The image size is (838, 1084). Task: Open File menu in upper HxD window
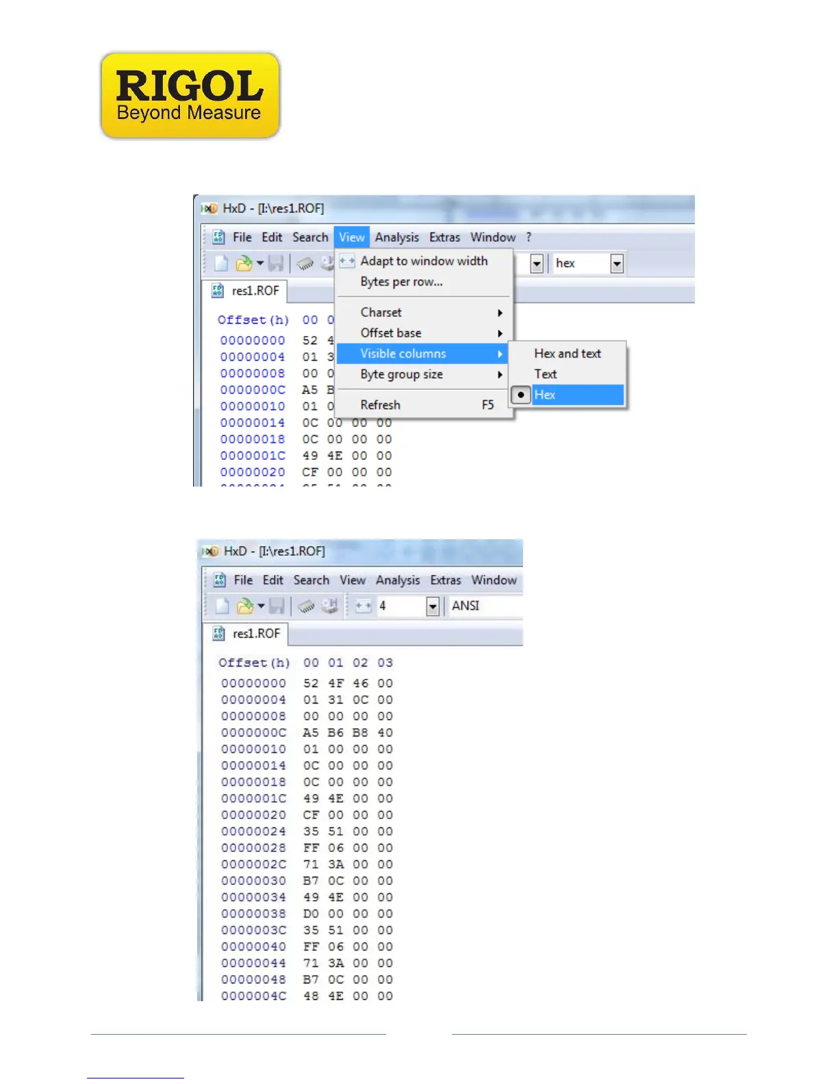(x=242, y=237)
